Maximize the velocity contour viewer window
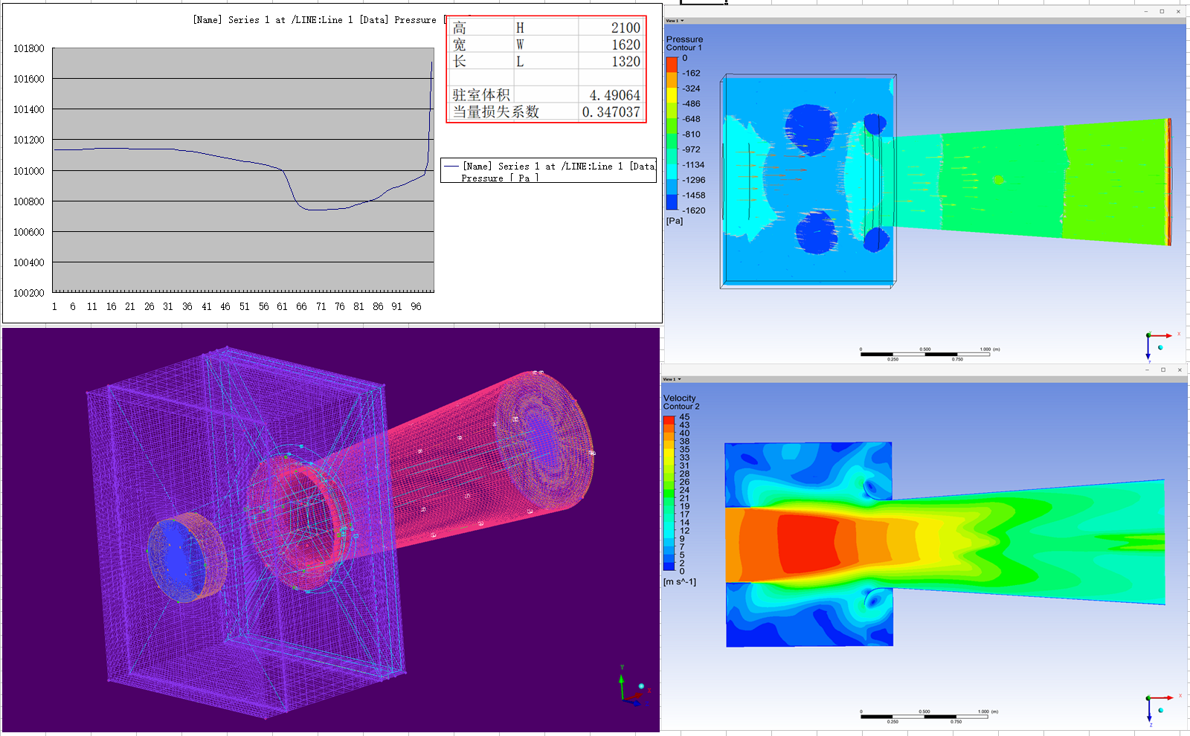 click(1163, 369)
